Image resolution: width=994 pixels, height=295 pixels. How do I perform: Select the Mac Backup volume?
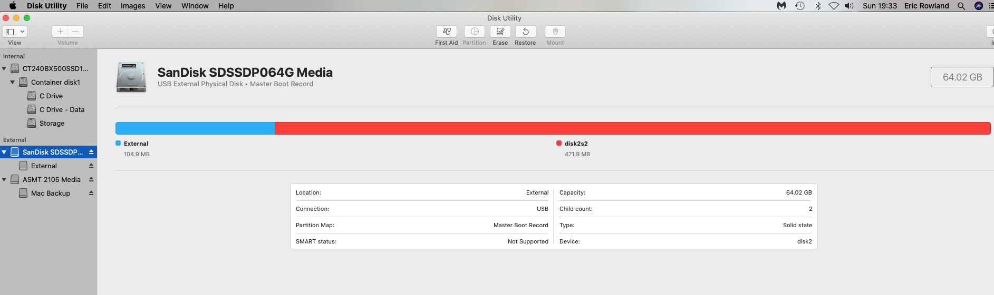point(49,193)
